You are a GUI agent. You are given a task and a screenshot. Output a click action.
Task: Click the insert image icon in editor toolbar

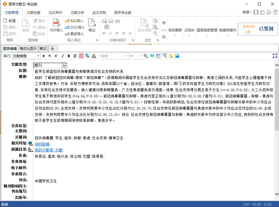click(177, 56)
